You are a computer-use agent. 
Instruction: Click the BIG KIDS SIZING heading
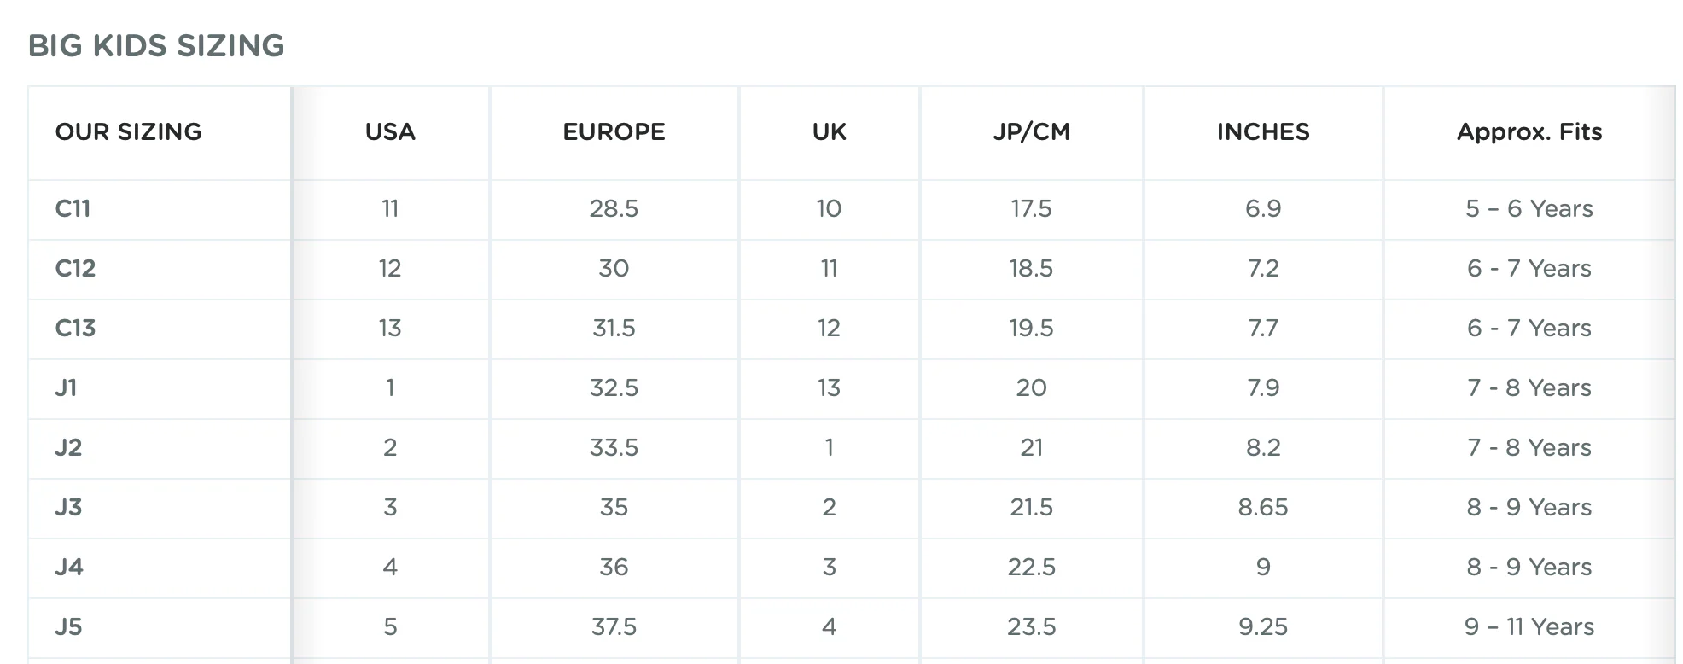point(156,46)
